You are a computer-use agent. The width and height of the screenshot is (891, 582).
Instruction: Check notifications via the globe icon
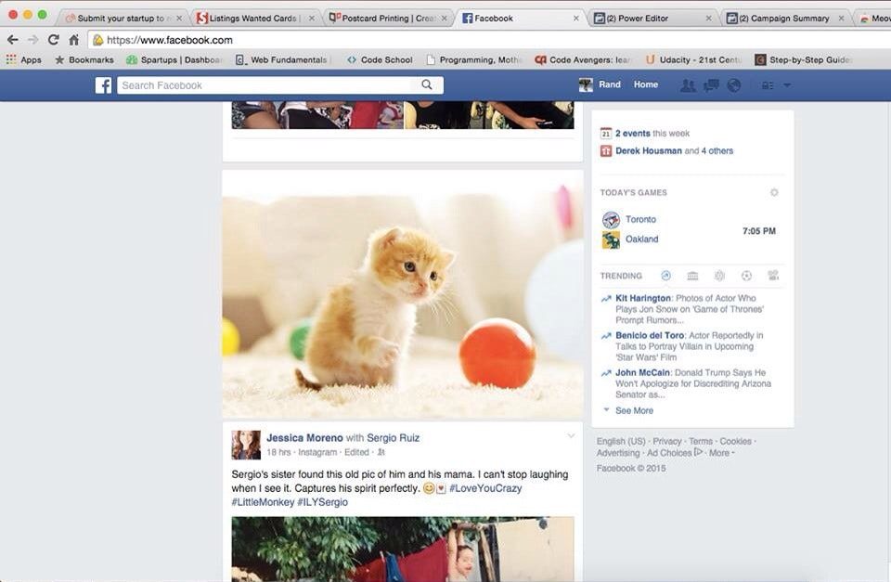(732, 84)
